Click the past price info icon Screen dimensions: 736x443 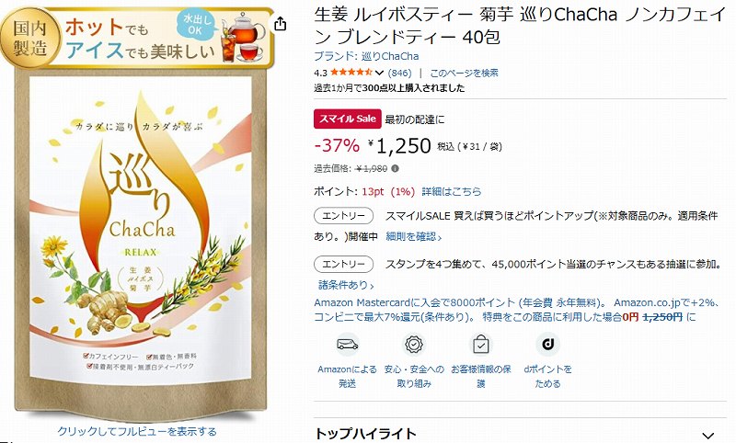[x=396, y=168]
